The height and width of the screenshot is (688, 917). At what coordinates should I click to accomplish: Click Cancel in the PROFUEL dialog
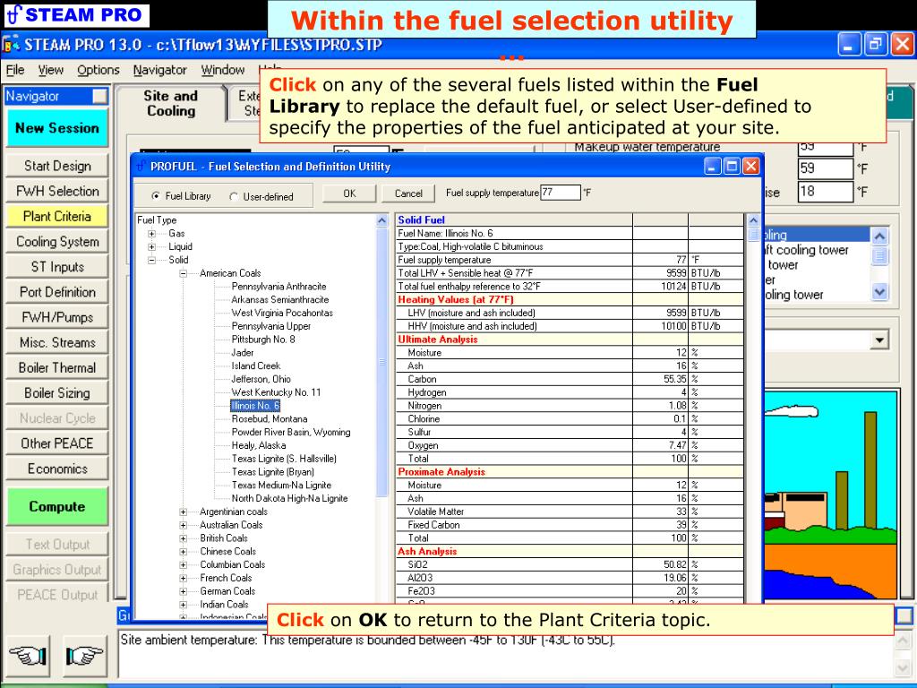click(x=408, y=193)
